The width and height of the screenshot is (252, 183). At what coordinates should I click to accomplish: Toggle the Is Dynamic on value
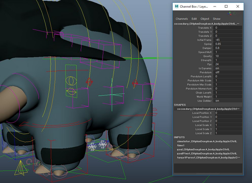227,68
